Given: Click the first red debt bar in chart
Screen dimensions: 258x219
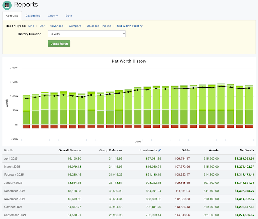Looking at the screenshot, I should [26, 127].
